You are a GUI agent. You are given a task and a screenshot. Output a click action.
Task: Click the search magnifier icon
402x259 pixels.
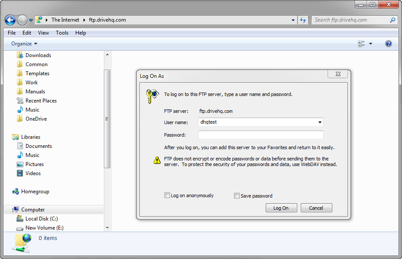(392, 20)
